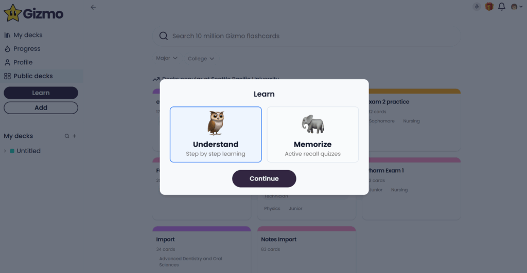Go to Progress in the sidebar

point(27,49)
